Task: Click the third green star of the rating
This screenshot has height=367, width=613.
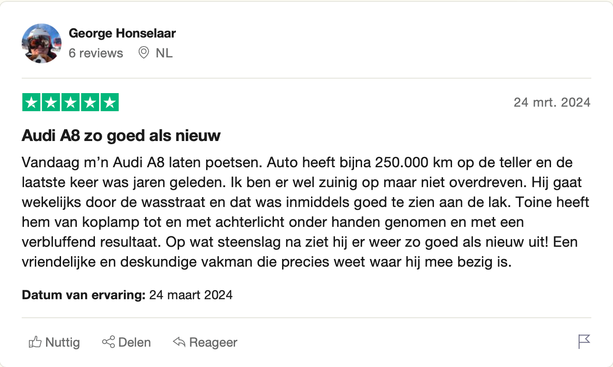Action: tap(70, 102)
